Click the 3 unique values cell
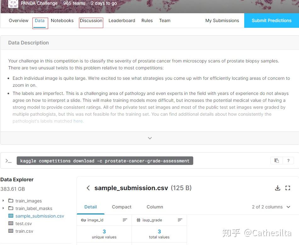 click(x=104, y=234)
